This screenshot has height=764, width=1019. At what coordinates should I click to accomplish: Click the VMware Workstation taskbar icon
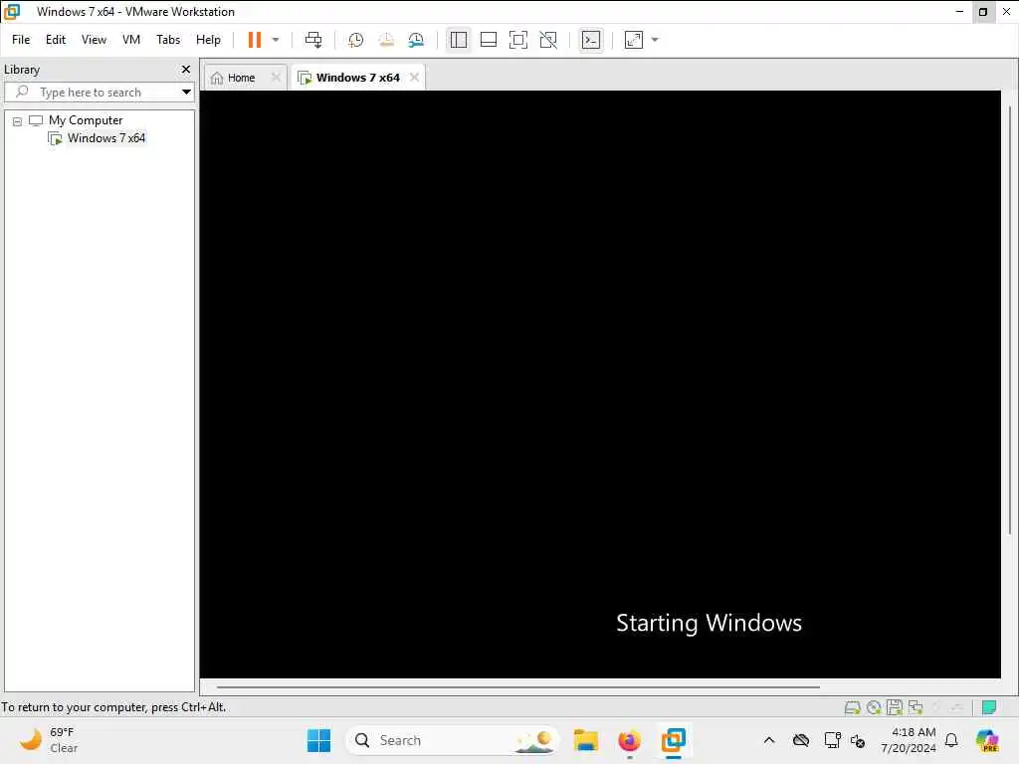674,740
